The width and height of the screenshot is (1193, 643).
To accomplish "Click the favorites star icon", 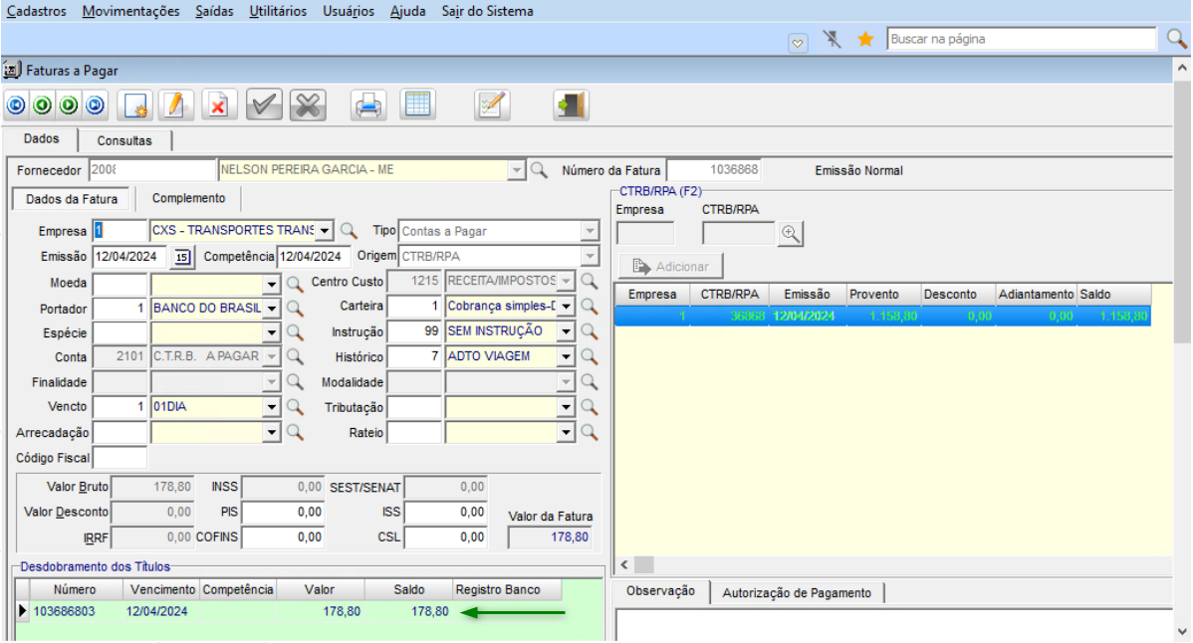I will 865,39.
